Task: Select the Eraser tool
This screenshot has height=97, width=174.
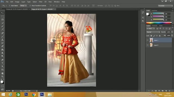Action: [x=2, y=46]
